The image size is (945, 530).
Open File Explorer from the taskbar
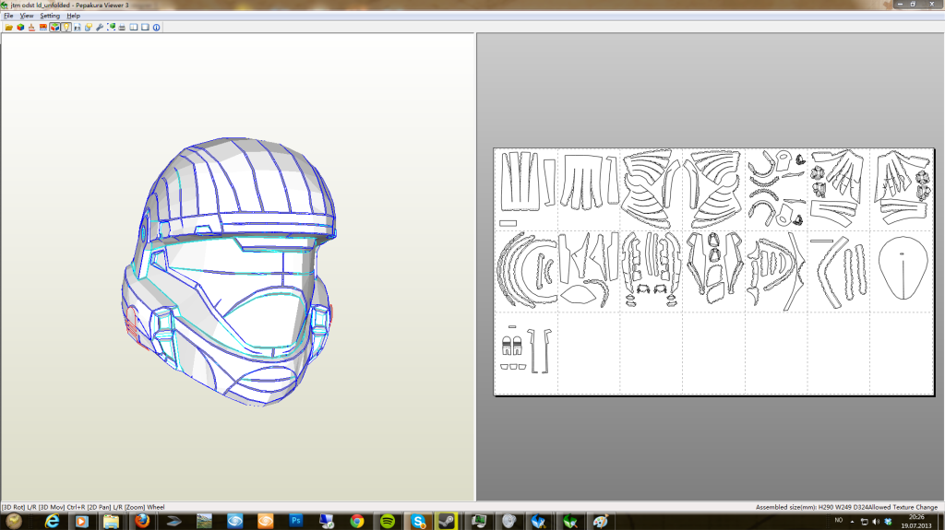112,521
